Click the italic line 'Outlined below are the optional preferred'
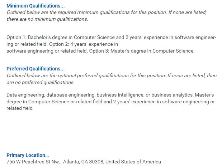Image resolution: width=217 pixels, height=167 pixels. point(112,76)
